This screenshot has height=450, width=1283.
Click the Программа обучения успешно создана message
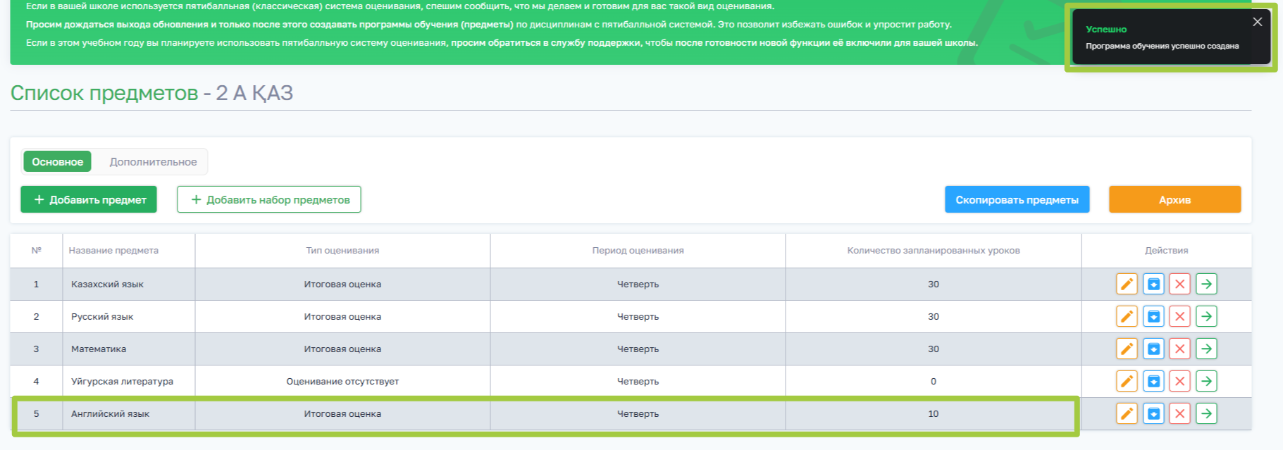[1162, 46]
